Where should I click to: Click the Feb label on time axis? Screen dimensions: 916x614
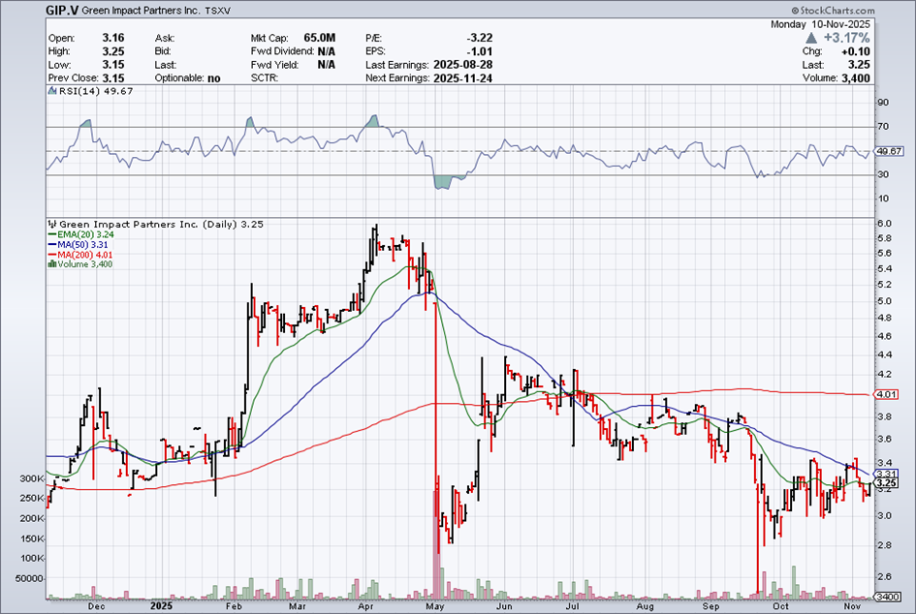pyautogui.click(x=234, y=606)
